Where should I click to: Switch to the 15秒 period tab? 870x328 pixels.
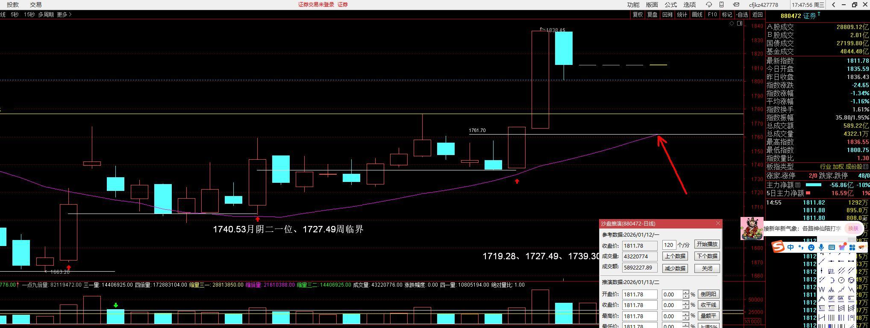[x=29, y=15]
